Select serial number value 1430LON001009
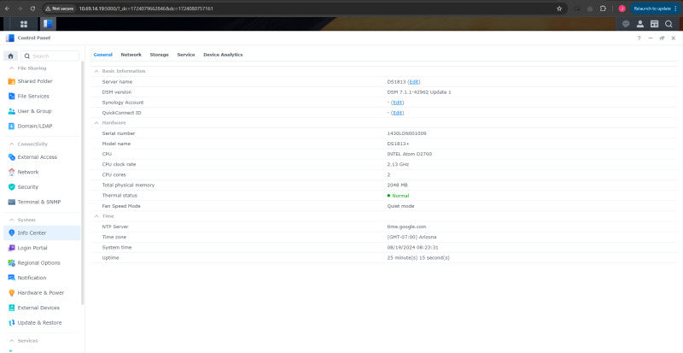This screenshot has width=683, height=353. (406, 133)
